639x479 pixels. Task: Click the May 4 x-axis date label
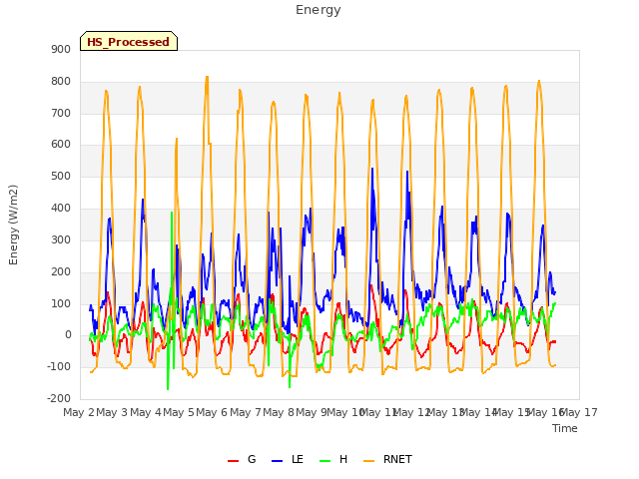(146, 412)
